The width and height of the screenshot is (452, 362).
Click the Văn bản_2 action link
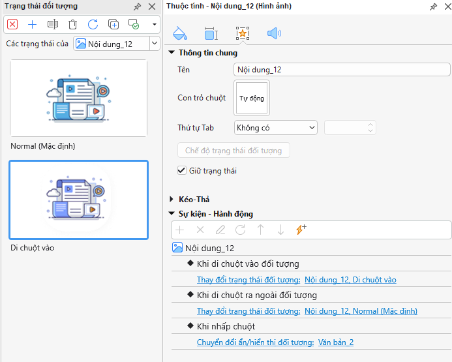(x=335, y=342)
